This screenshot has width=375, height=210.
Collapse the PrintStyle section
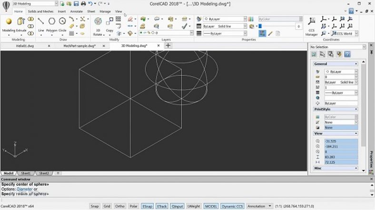click(x=356, y=109)
